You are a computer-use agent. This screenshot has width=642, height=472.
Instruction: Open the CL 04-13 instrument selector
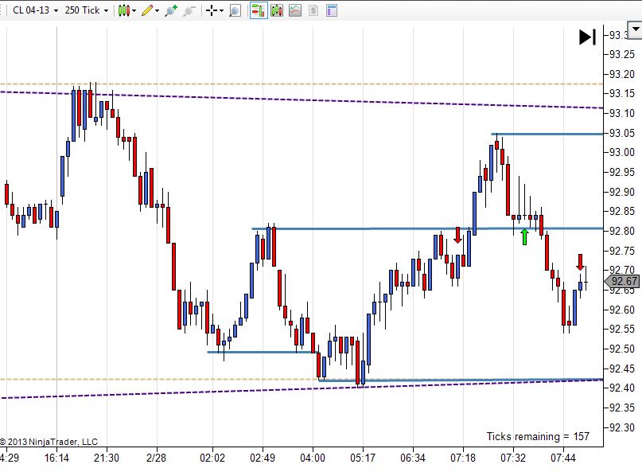click(35, 10)
